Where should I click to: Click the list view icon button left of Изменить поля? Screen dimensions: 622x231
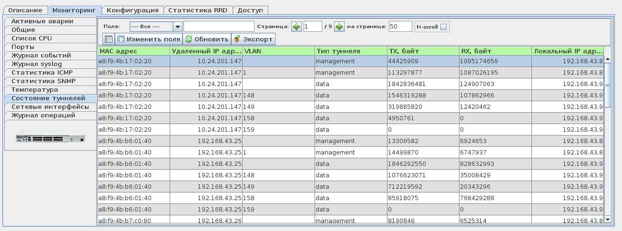109,39
